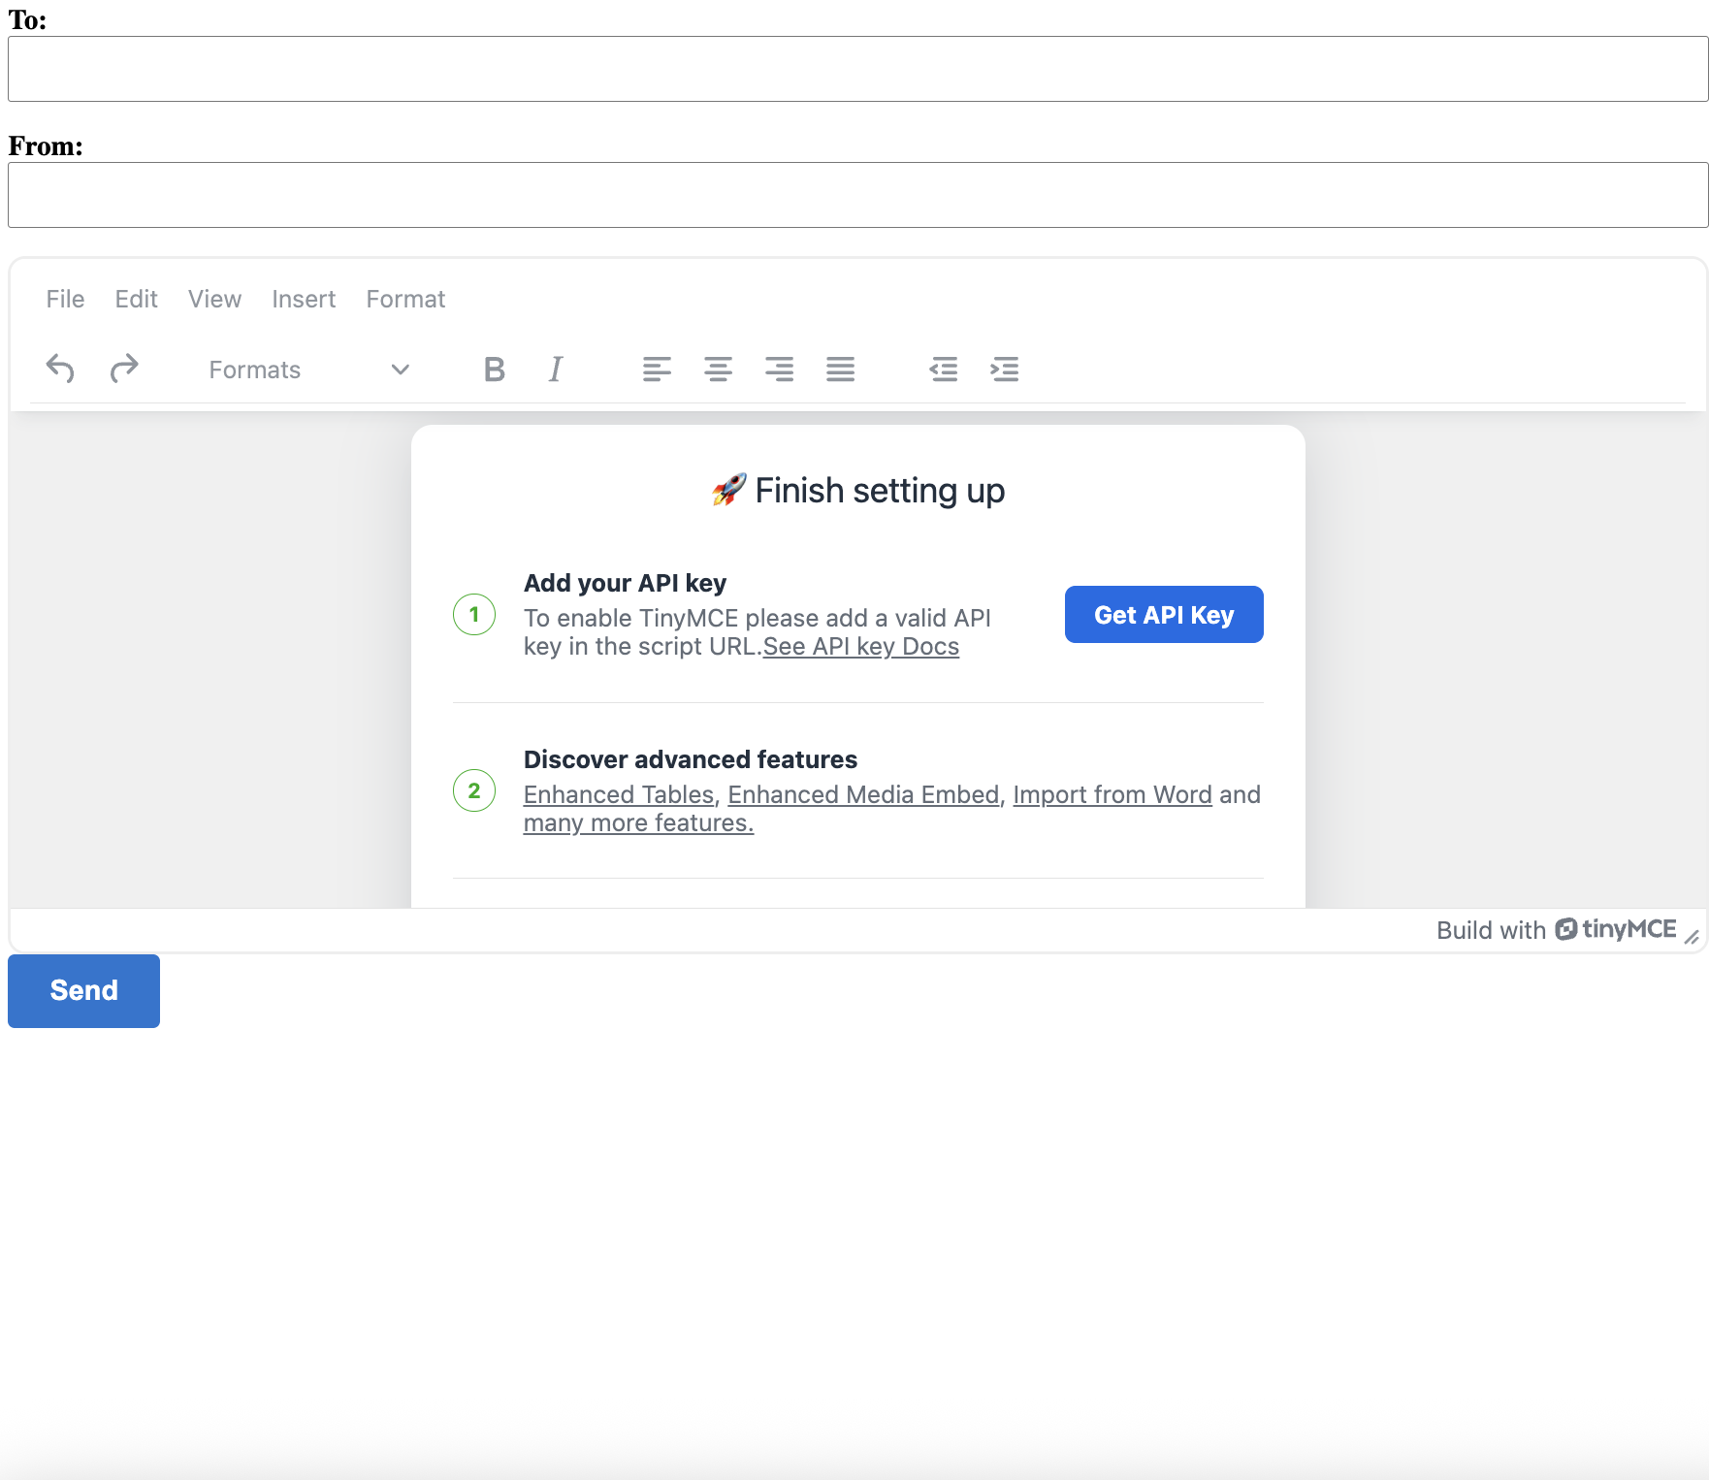1709x1480 pixels.
Task: Click the Send button
Action: point(83,990)
